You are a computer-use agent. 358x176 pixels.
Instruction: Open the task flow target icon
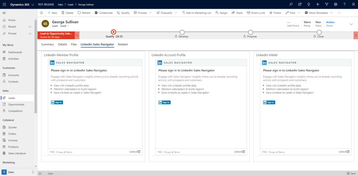(x=300, y=4)
